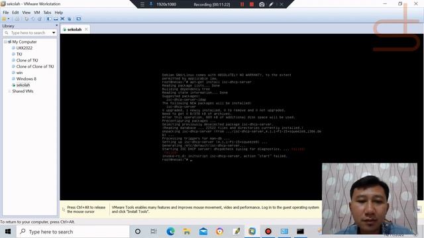Select the TKJ virtual machine

coord(19,54)
